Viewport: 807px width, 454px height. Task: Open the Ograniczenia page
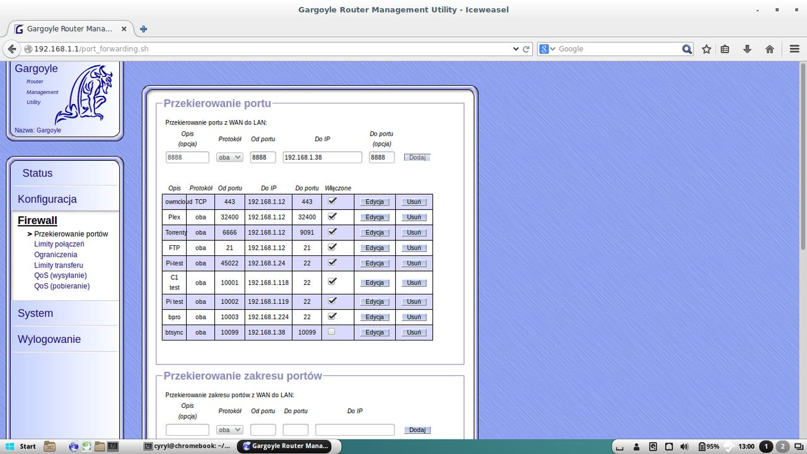click(x=55, y=255)
